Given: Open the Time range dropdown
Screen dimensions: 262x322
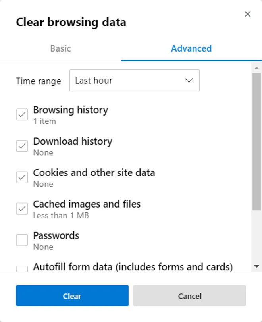Looking at the screenshot, I should coord(134,81).
